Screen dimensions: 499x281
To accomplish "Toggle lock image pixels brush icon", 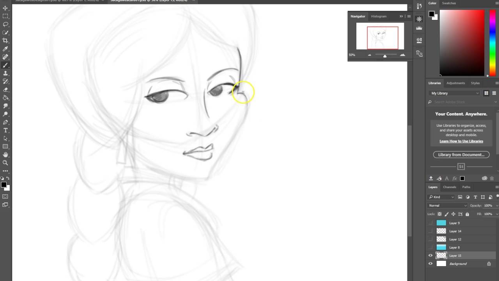I will pos(447,214).
